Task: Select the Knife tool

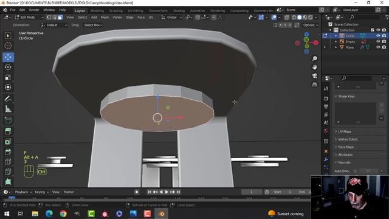Action: pyautogui.click(x=8, y=172)
